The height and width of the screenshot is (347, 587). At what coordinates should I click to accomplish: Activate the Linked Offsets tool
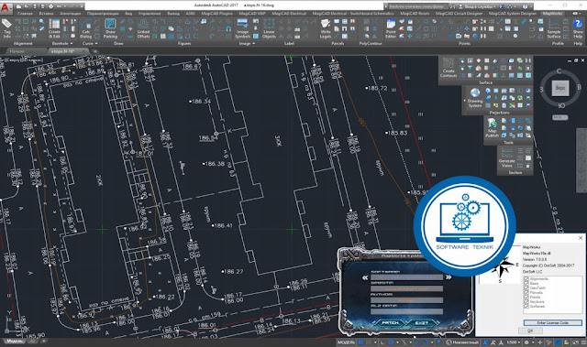pos(143,28)
